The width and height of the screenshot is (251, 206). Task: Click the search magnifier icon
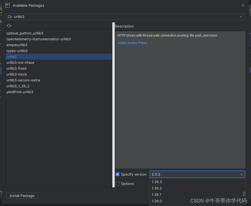[x=10, y=17]
